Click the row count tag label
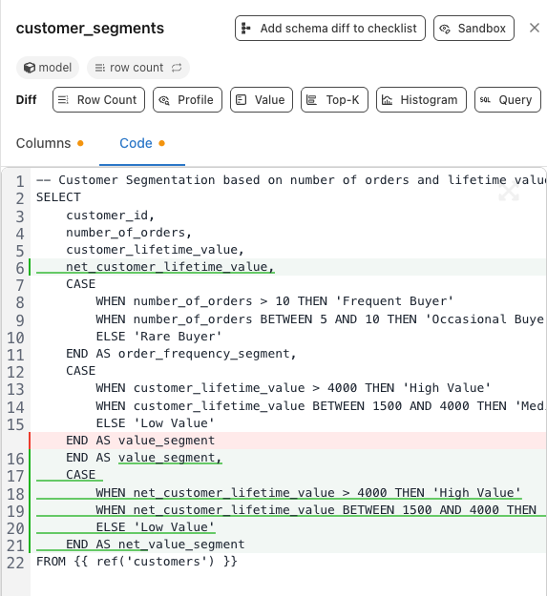Screen dimensions: 547x596 [137, 68]
